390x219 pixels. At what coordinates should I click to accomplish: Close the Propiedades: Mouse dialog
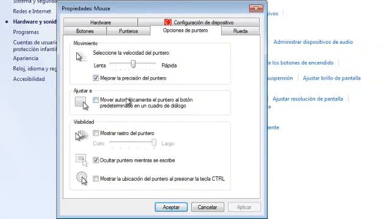click(256, 8)
